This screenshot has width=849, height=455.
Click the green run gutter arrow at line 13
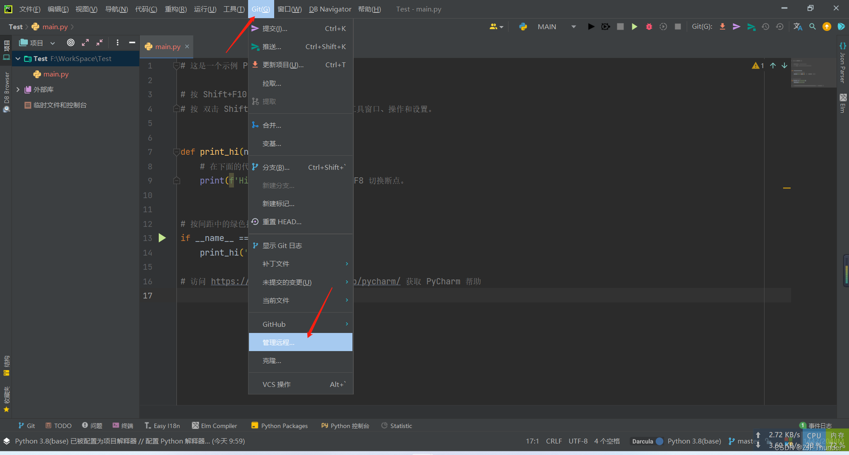(162, 238)
